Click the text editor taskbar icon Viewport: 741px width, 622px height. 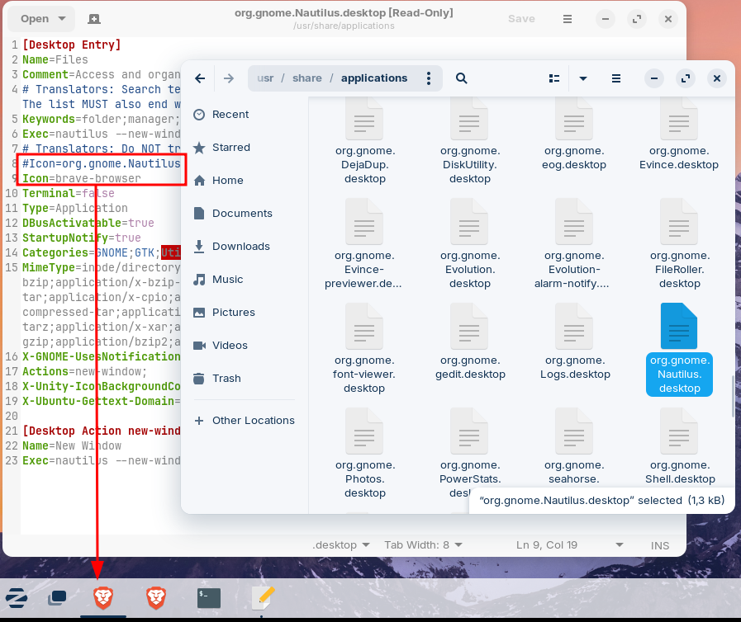(x=262, y=598)
